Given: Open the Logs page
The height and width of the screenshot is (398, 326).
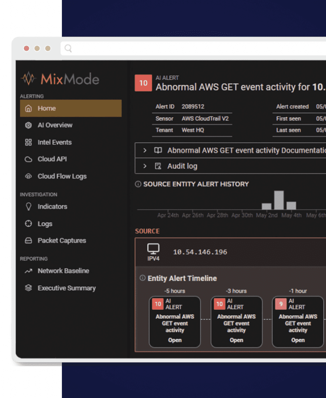Looking at the screenshot, I should tap(45, 223).
